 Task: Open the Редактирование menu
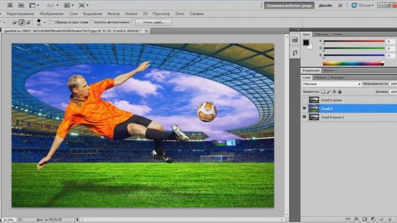click(20, 14)
